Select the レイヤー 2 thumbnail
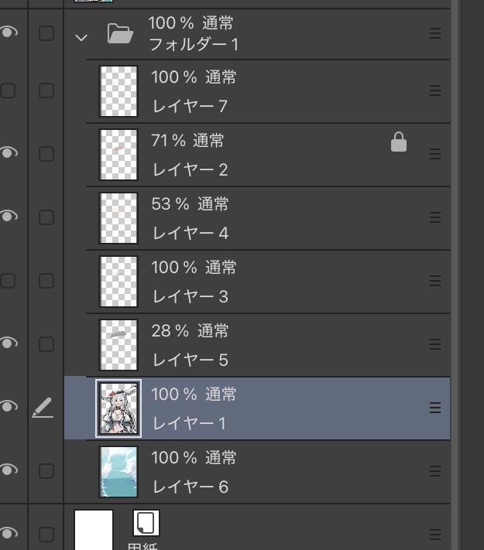This screenshot has height=550, width=484. [x=118, y=155]
